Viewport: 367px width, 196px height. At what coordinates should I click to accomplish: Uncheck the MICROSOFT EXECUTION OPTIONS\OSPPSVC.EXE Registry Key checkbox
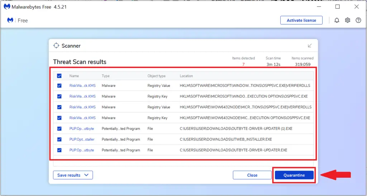click(59, 97)
